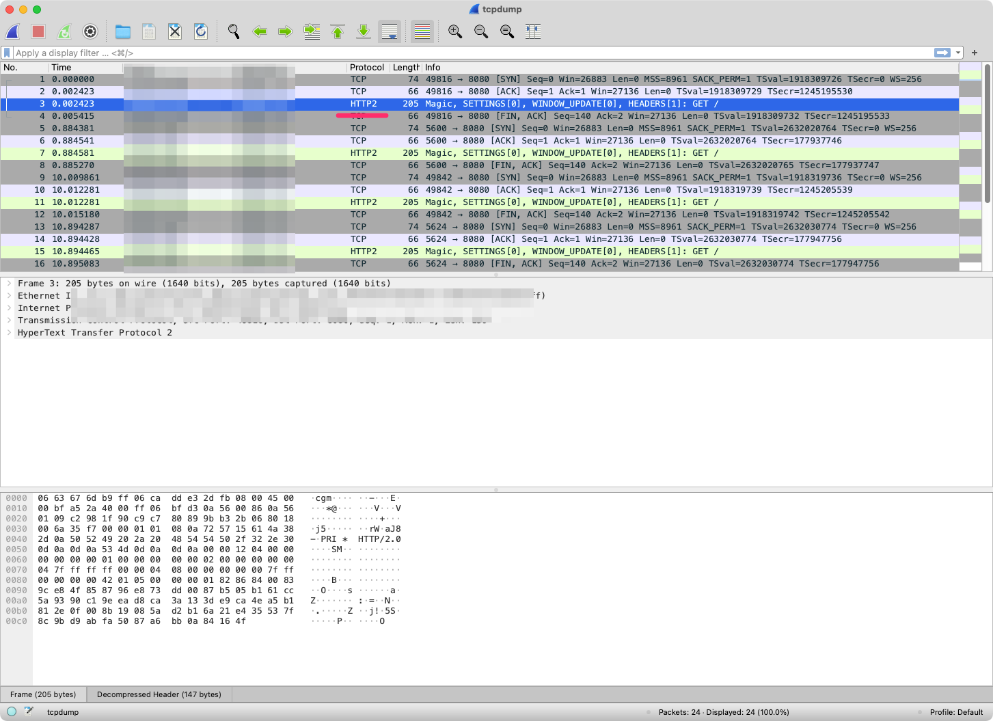Select packet 2 at time 0.002423 TCP ACK
993x721 pixels.
coord(480,92)
